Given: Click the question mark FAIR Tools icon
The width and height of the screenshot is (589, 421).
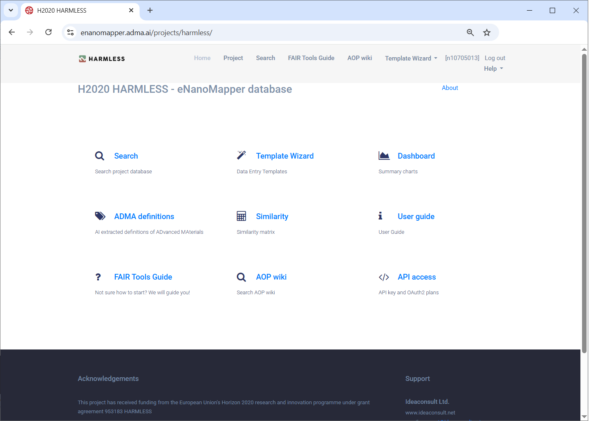Looking at the screenshot, I should click(98, 277).
